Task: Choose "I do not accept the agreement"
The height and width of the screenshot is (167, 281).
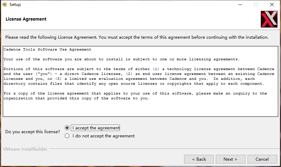Action: (x=67, y=136)
